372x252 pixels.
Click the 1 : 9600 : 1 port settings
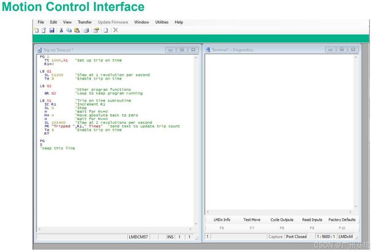tap(326, 237)
